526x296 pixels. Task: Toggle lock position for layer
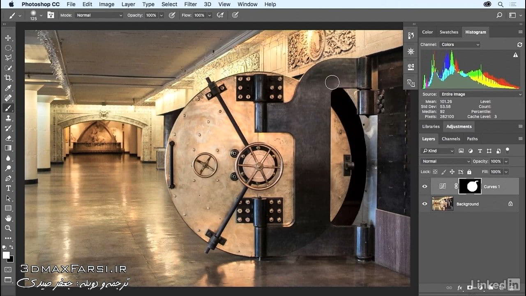tap(452, 172)
